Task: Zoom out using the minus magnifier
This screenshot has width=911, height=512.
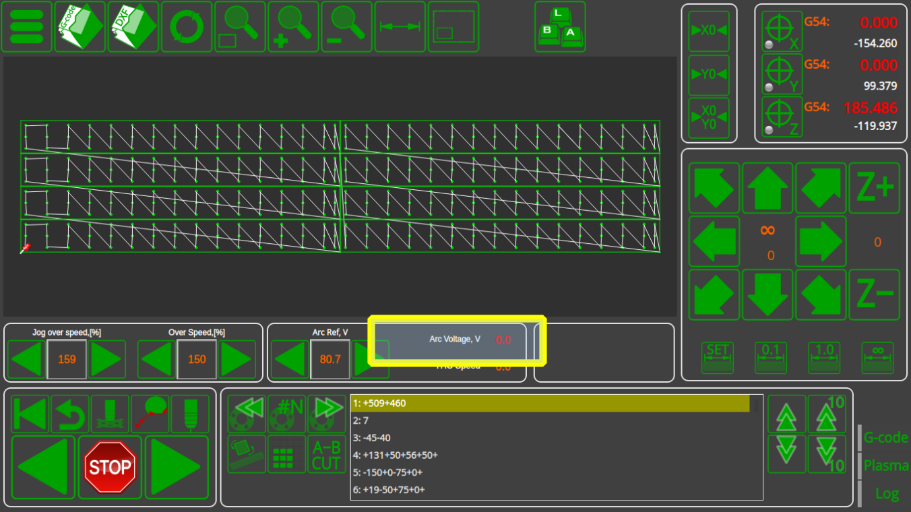Action: pos(346,27)
